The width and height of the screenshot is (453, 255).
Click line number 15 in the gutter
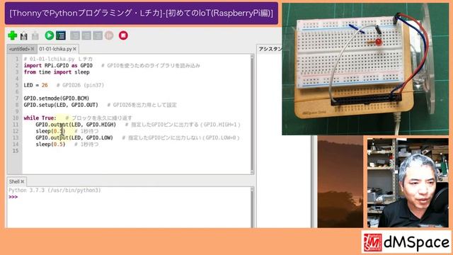click(x=16, y=151)
